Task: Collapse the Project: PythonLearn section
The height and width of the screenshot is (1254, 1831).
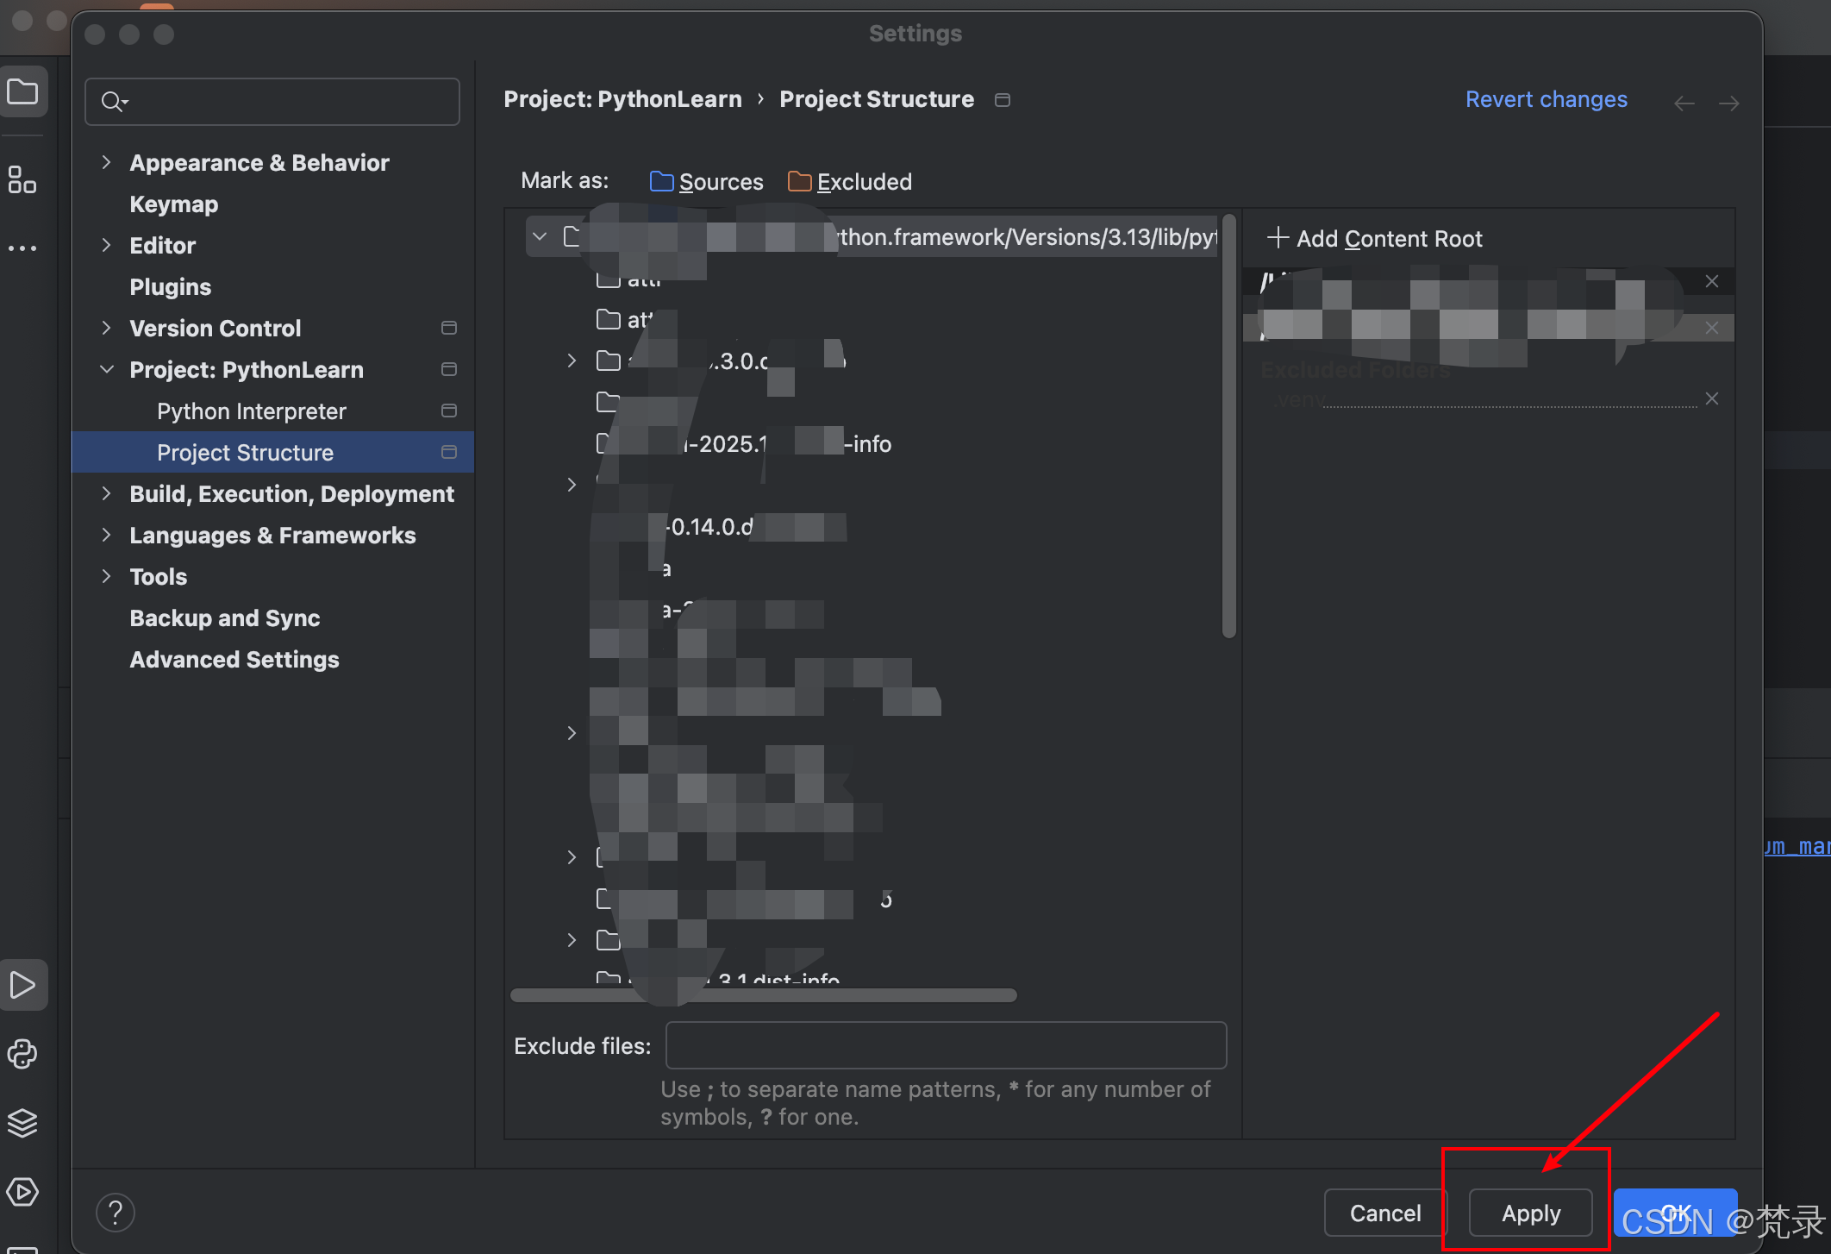Action: 106,369
